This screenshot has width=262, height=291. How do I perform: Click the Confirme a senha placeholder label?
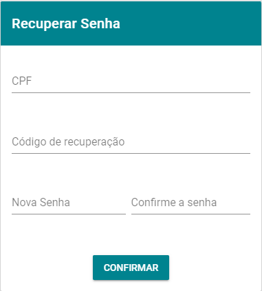tap(174, 202)
